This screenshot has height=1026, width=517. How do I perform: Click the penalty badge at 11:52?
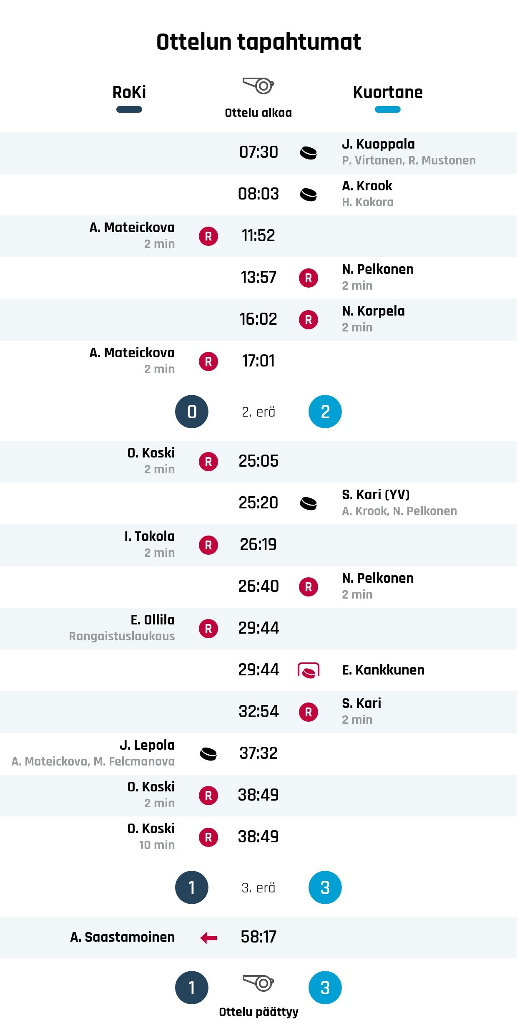208,236
